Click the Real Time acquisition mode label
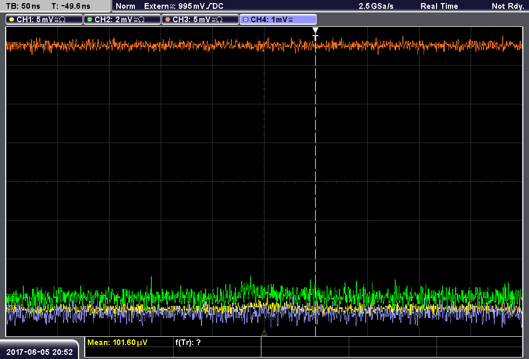The height and width of the screenshot is (359, 529). (439, 6)
